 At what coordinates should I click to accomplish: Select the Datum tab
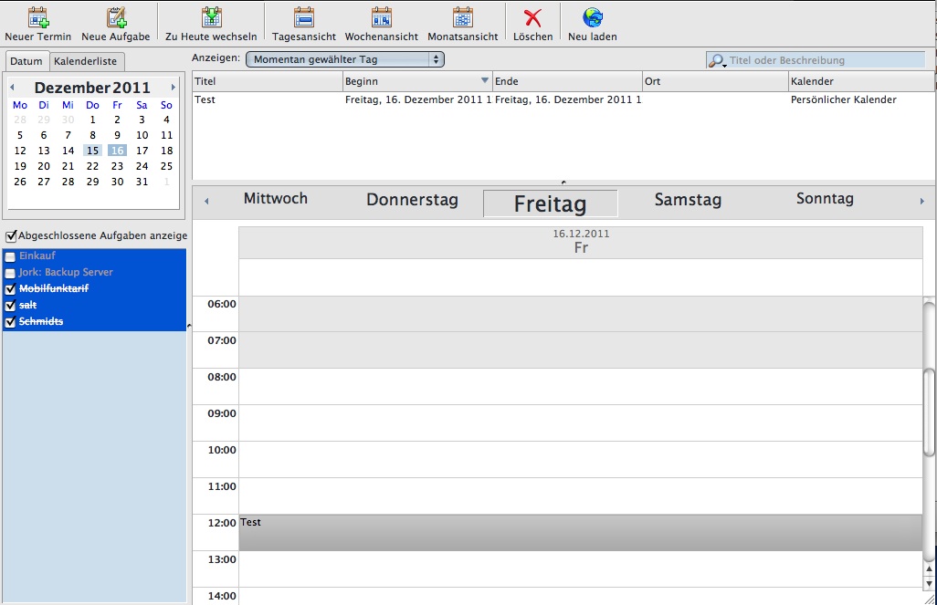(26, 61)
